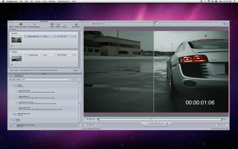Click the Preview toolbar icon
The width and height of the screenshot is (238, 149).
coord(64,25)
